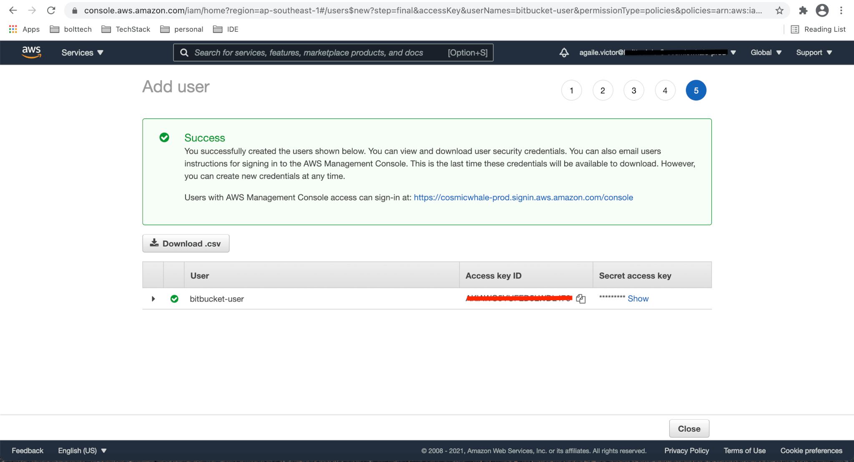Copy the access key ID with copy icon
The height and width of the screenshot is (462, 854).
click(580, 299)
